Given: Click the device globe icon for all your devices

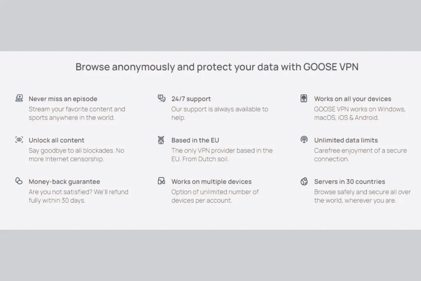Looking at the screenshot, I should pos(304,98).
